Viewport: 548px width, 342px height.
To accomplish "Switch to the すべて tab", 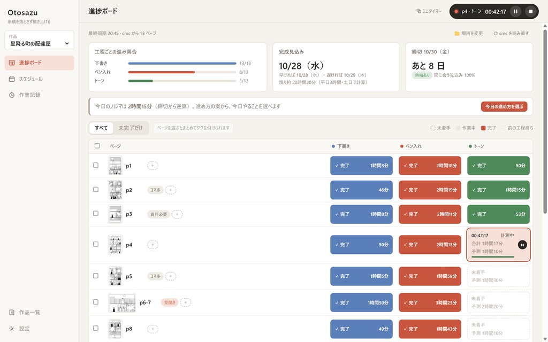I will pyautogui.click(x=101, y=128).
